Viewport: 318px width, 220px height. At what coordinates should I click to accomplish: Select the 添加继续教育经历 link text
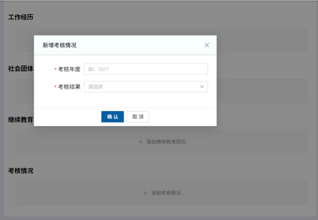click(x=166, y=142)
